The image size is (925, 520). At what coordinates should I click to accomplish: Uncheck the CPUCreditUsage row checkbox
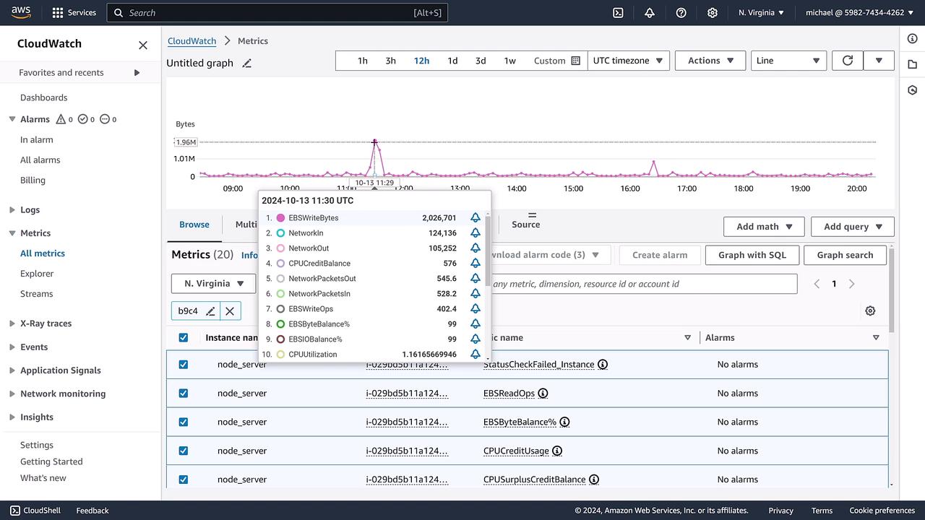click(184, 451)
